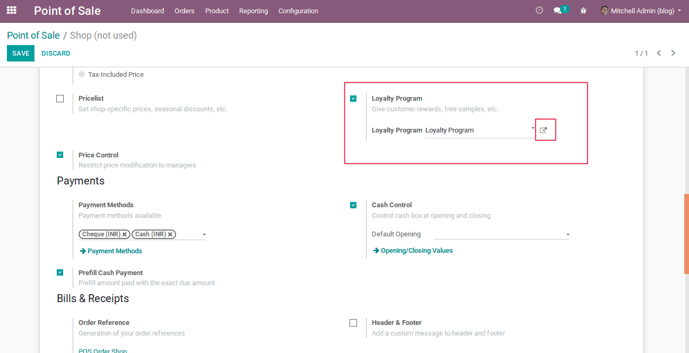
Task: Open the Orders menu
Action: (185, 11)
